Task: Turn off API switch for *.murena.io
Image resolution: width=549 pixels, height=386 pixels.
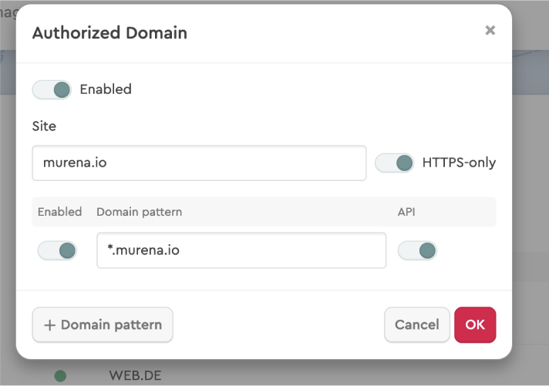Action: coord(417,250)
